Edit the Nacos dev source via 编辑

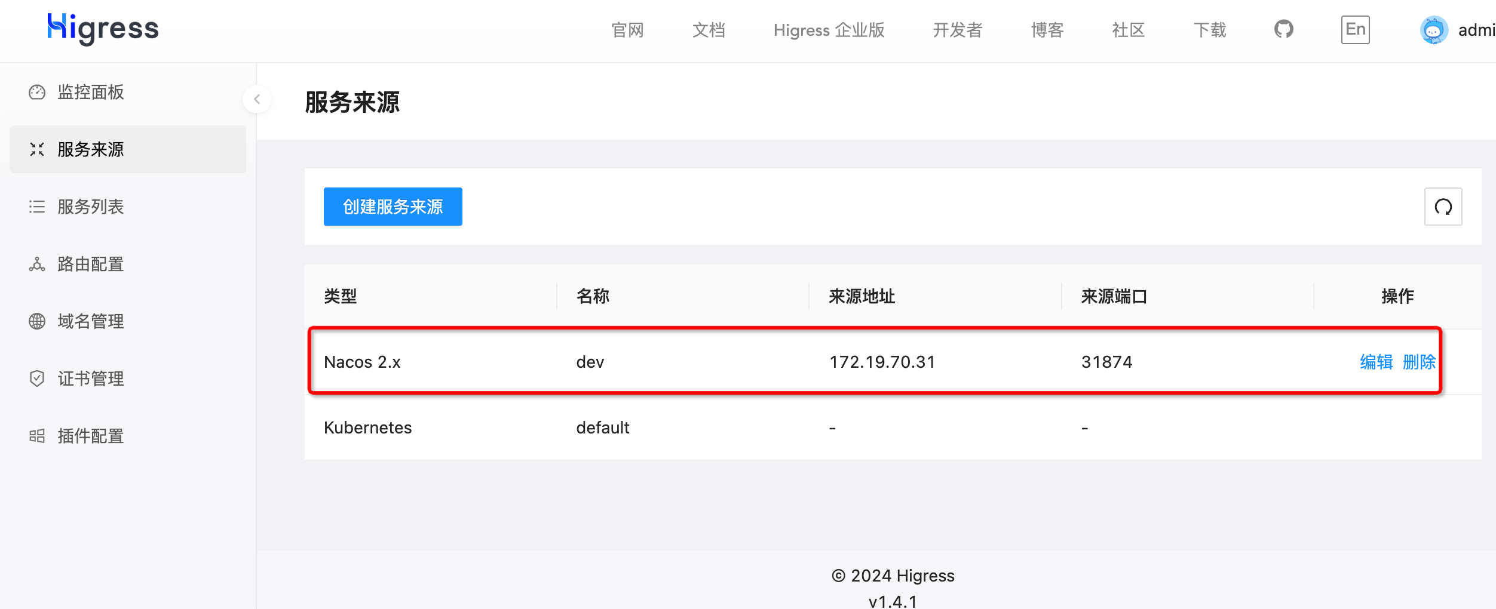click(1376, 362)
